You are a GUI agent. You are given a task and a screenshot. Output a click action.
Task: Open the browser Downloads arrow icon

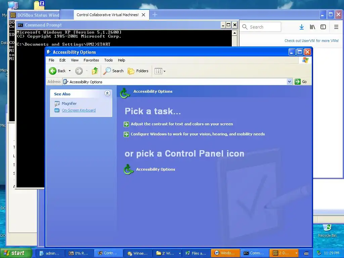pos(302,27)
